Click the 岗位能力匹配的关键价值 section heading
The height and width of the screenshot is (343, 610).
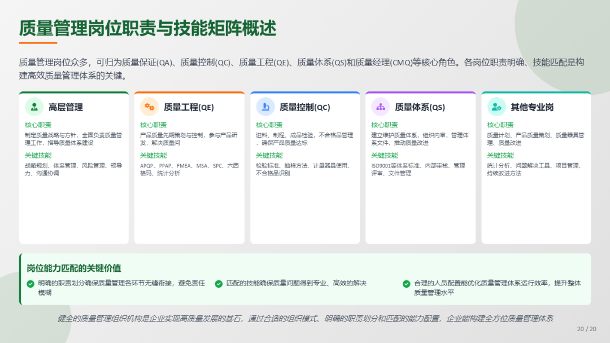tap(74, 268)
